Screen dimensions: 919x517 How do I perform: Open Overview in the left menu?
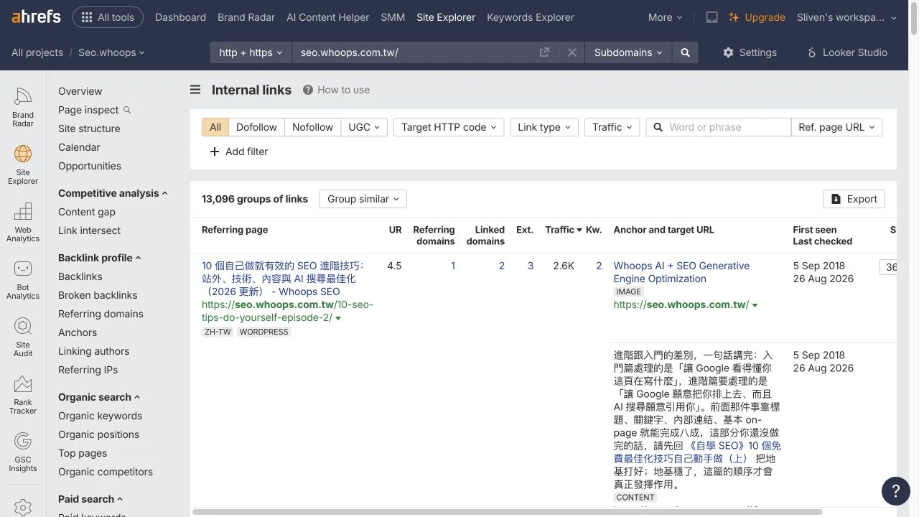80,91
